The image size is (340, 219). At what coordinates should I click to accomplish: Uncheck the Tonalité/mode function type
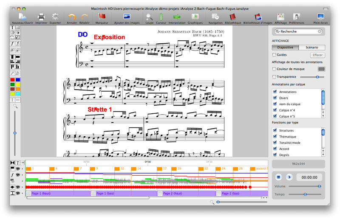click(275, 142)
